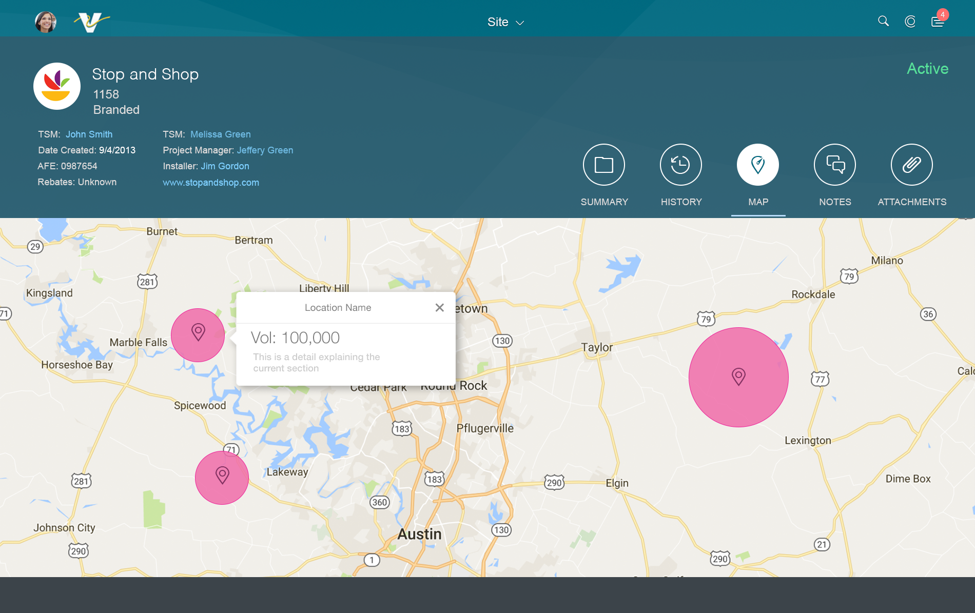
Task: Open the user profile avatar
Action: tap(46, 22)
